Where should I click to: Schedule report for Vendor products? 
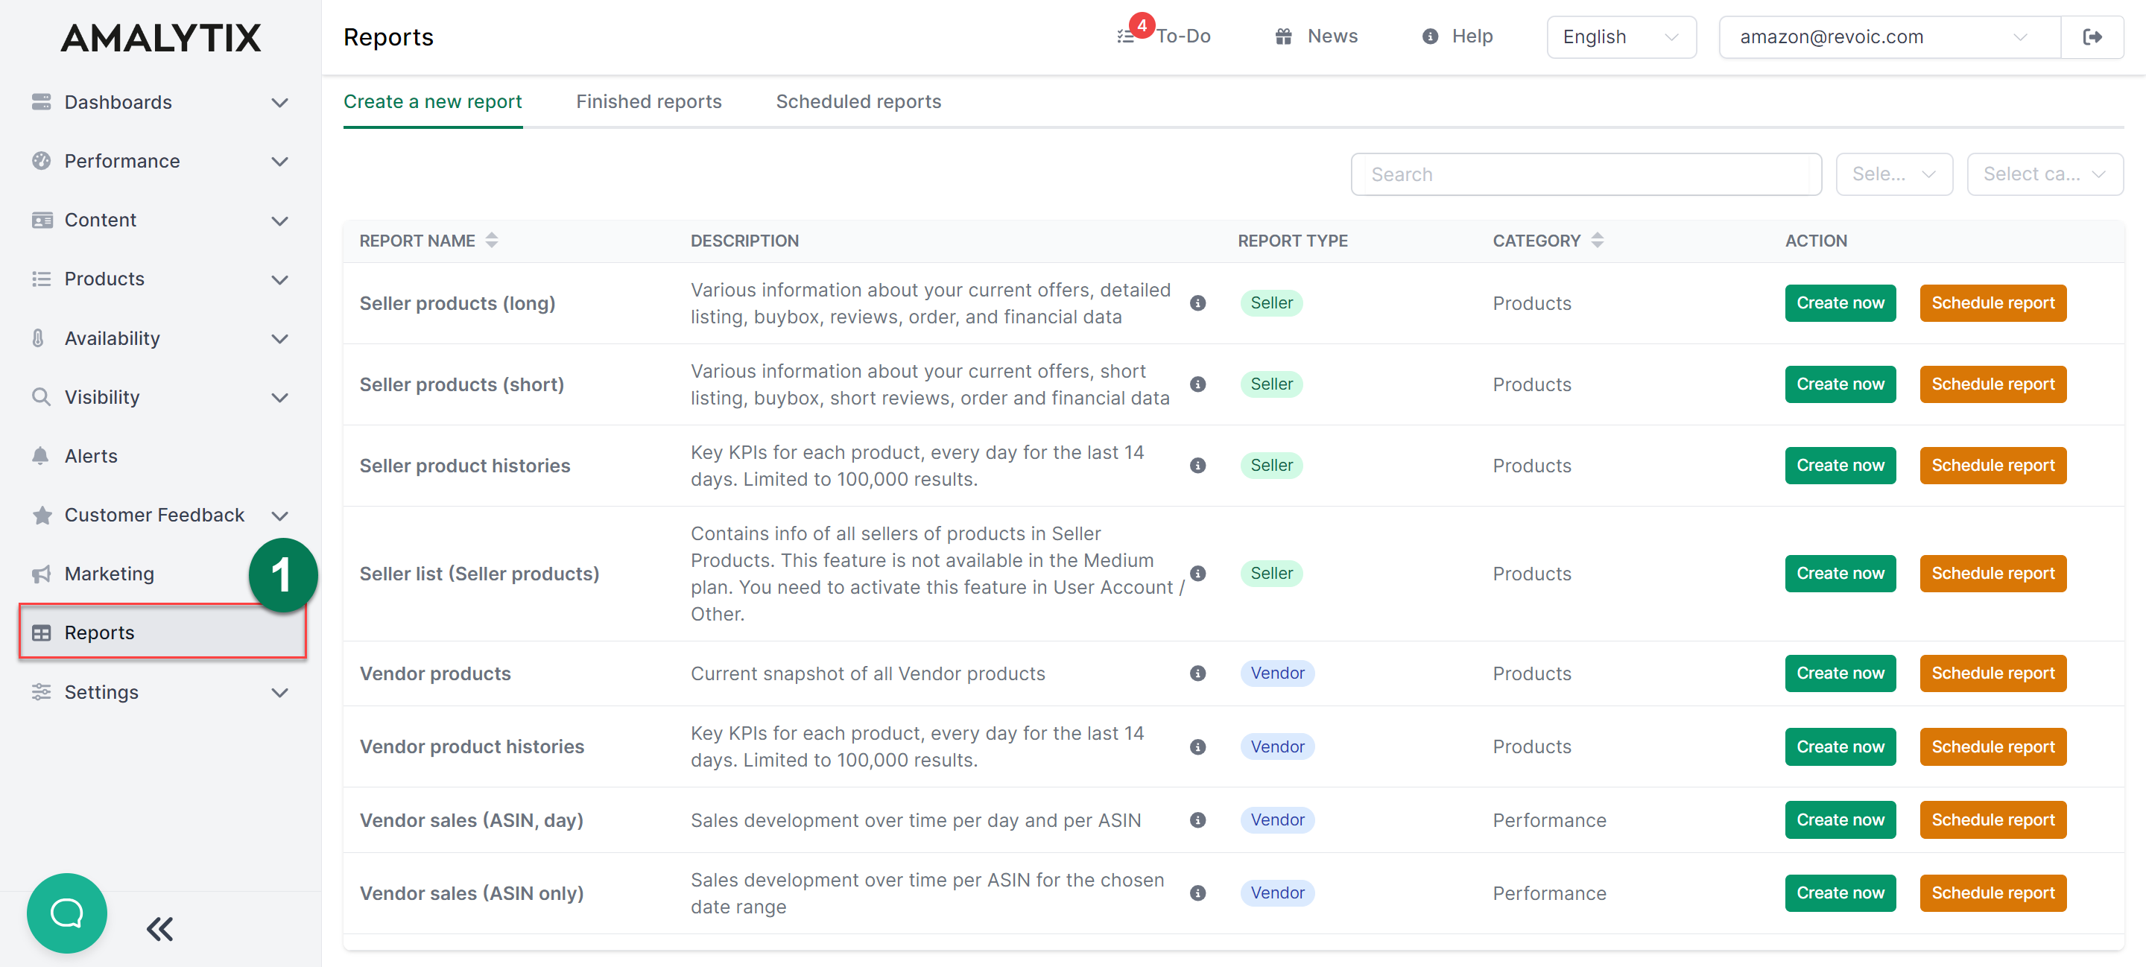pyautogui.click(x=1992, y=673)
